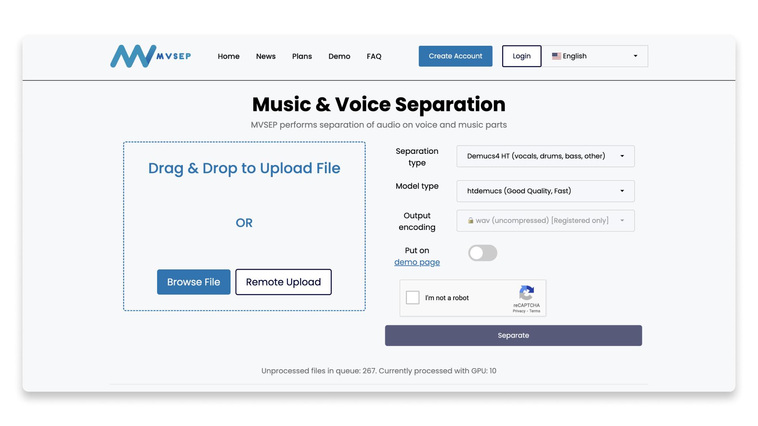
Task: Click the Browse File button
Action: click(193, 282)
